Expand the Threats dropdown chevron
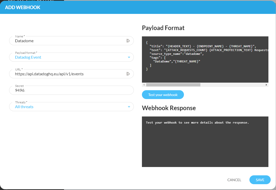276x190 pixels. coord(129,107)
